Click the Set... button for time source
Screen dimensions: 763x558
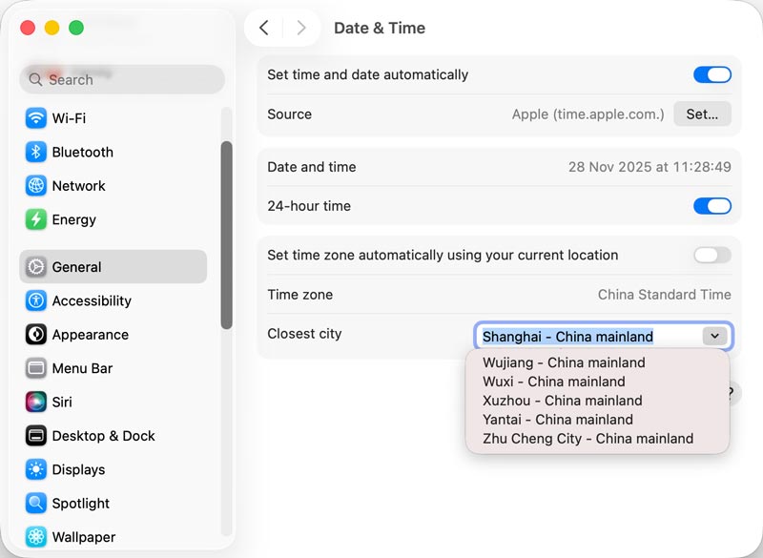[703, 114]
